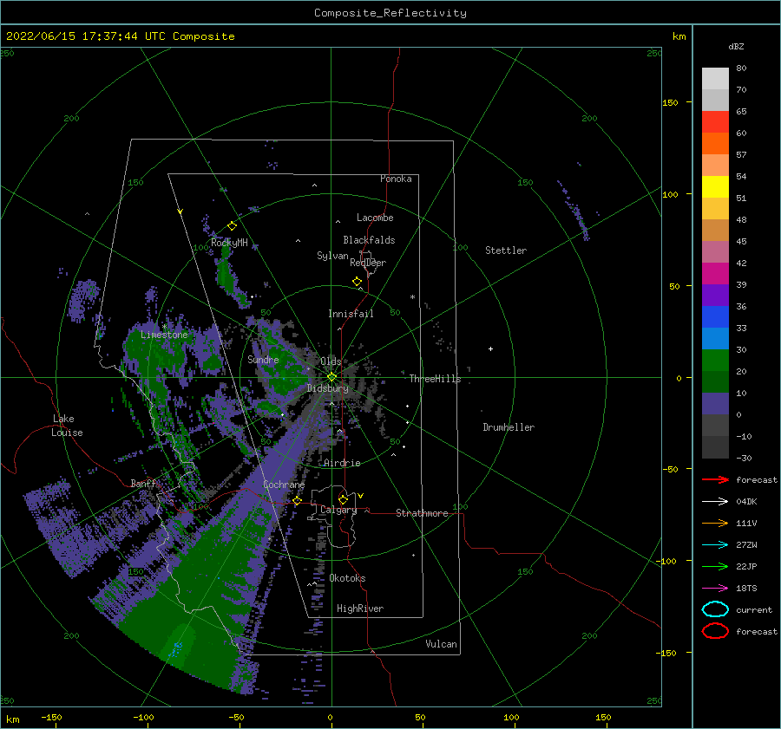Click the Airdrie label
The width and height of the screenshot is (781, 729).
pos(342,463)
